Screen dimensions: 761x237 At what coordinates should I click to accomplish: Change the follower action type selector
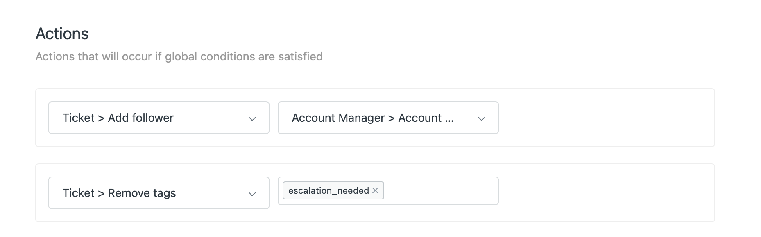pos(159,118)
